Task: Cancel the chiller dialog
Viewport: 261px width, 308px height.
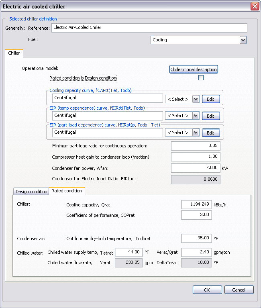Action: pos(239,290)
